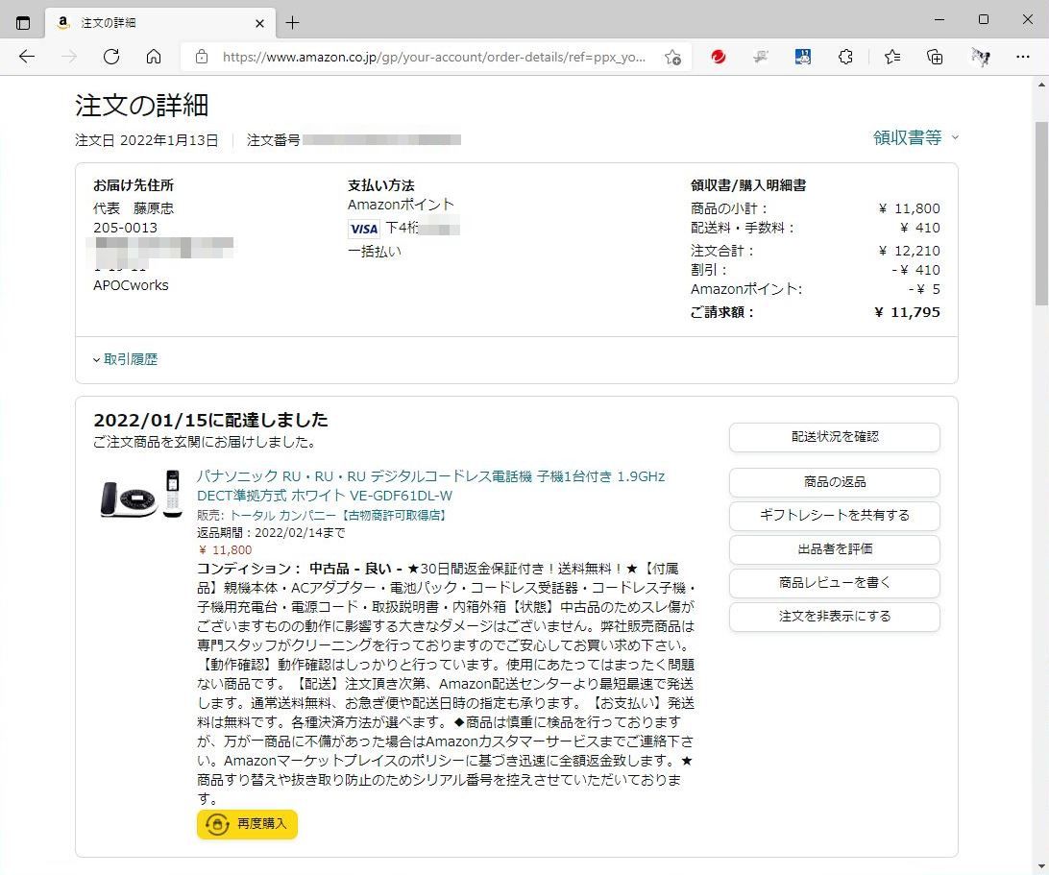Maximize the browser window
The height and width of the screenshot is (875, 1049).
(x=984, y=19)
